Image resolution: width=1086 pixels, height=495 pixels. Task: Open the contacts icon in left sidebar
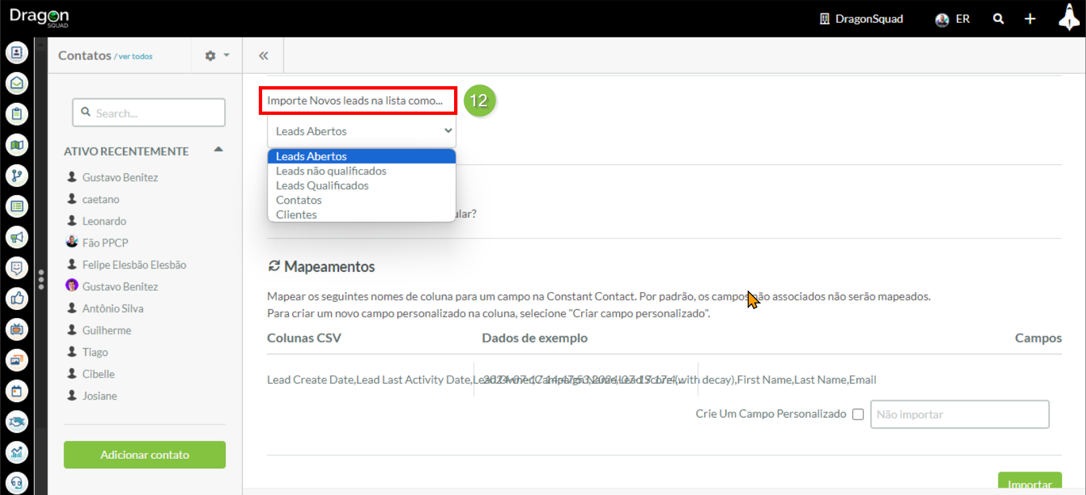pos(17,52)
